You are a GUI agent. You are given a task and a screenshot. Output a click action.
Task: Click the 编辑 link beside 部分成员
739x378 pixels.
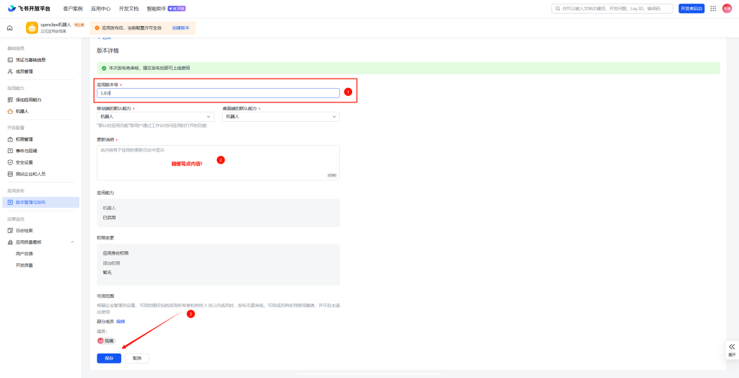pos(121,321)
